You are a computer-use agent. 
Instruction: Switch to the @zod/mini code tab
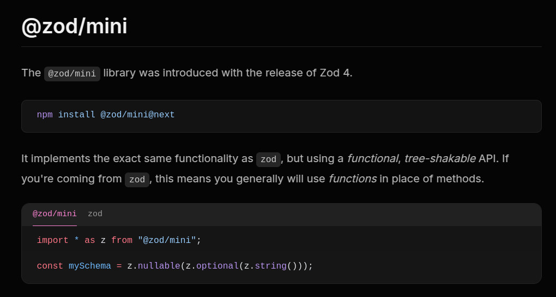point(55,214)
